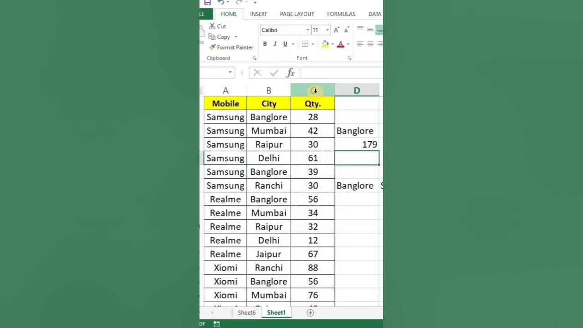Expand the fill color palette arrow
The width and height of the screenshot is (583, 328).
pyautogui.click(x=332, y=44)
